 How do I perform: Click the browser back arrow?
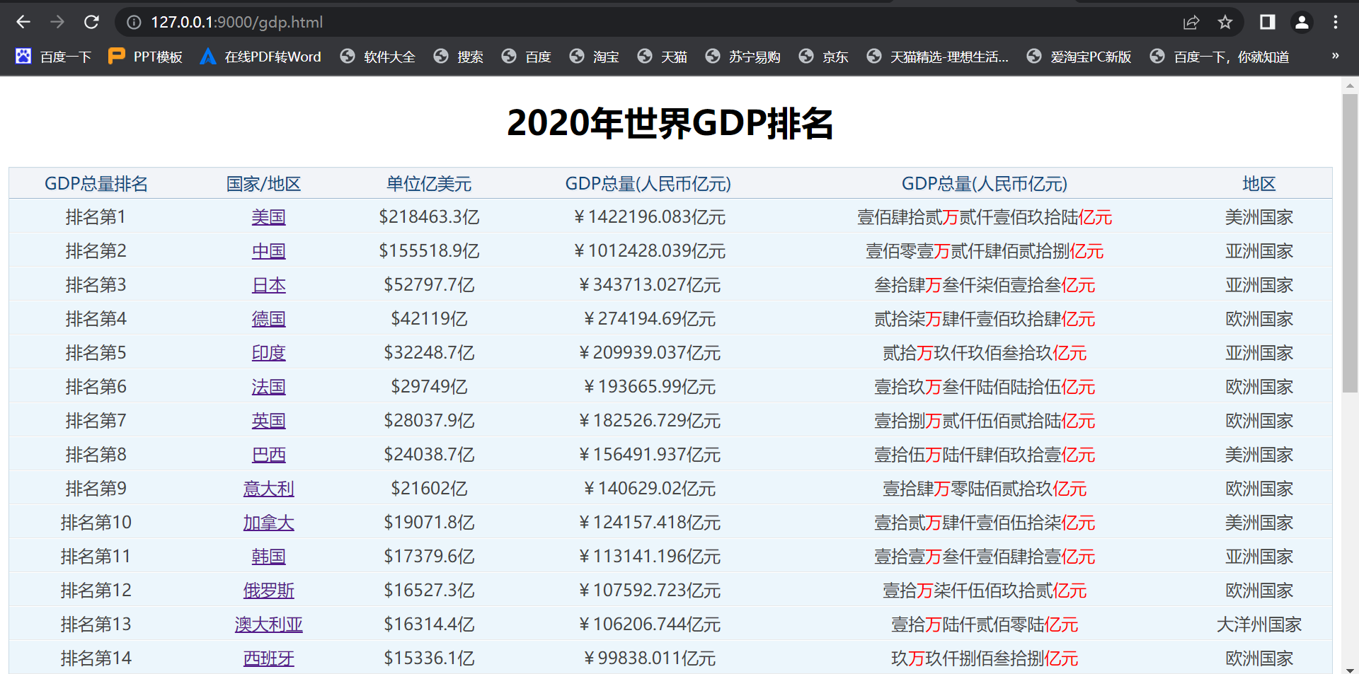tap(23, 22)
